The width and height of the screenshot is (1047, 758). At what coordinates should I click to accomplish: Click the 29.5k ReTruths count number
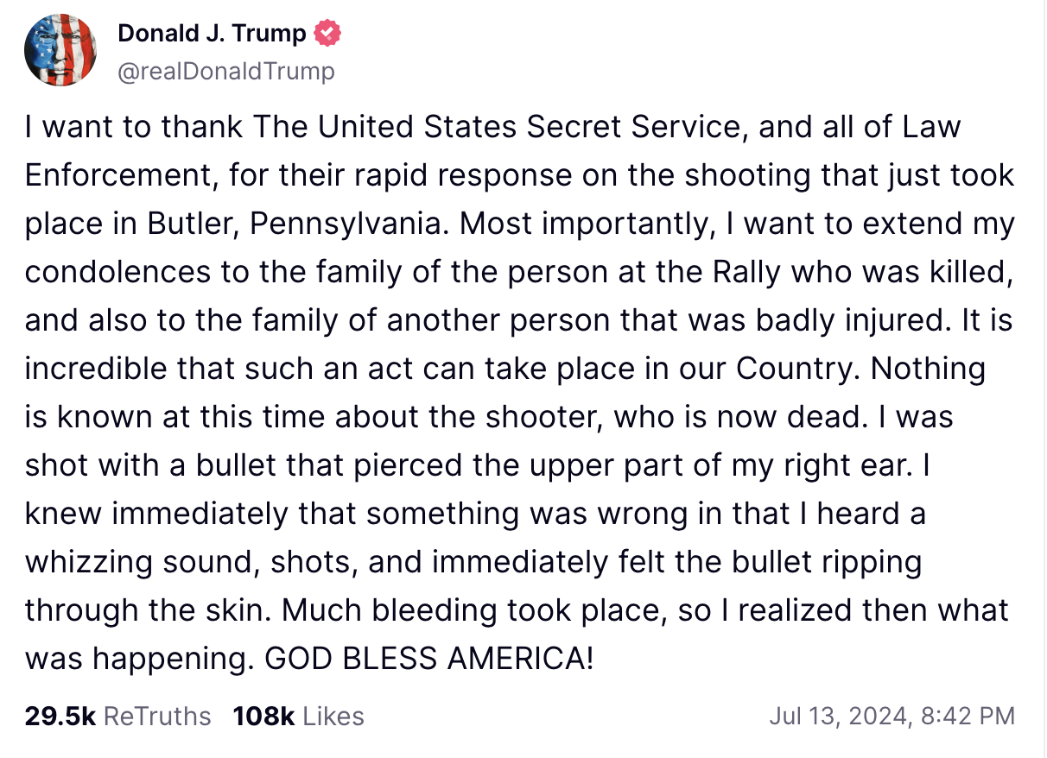tap(60, 716)
